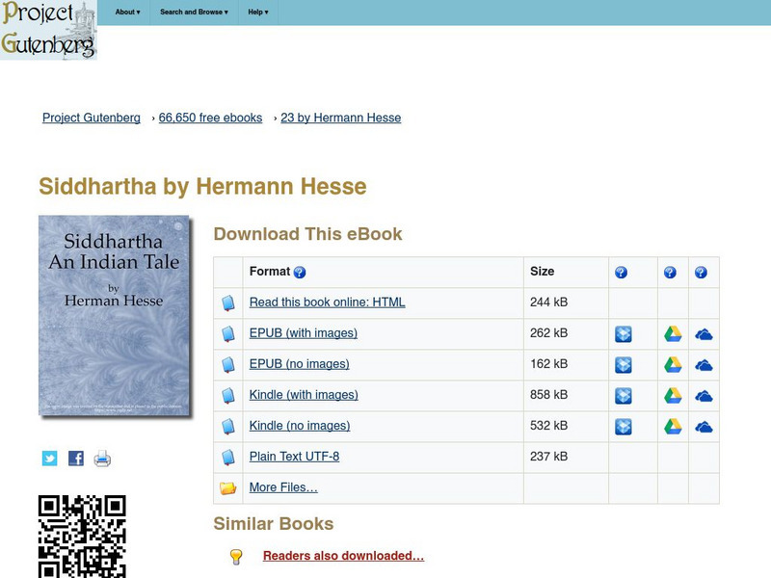Open Read this book online: HTML

327,302
